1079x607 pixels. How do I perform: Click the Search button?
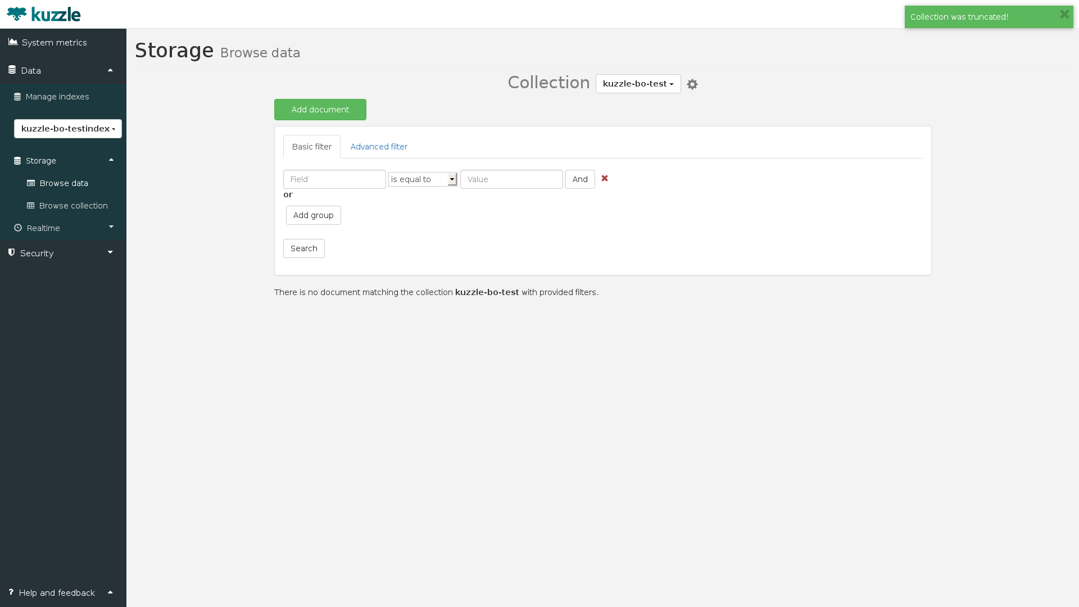pos(304,248)
